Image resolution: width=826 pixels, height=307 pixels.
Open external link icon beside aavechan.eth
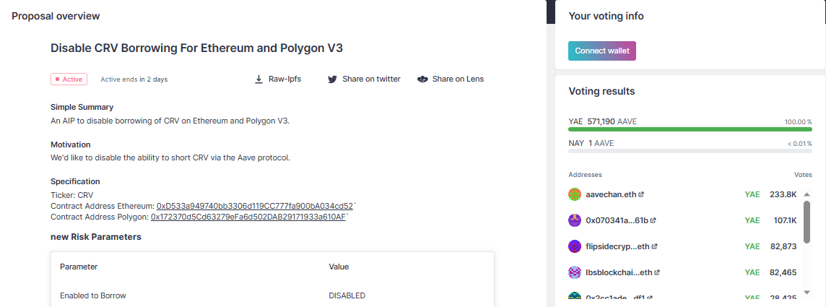point(641,194)
